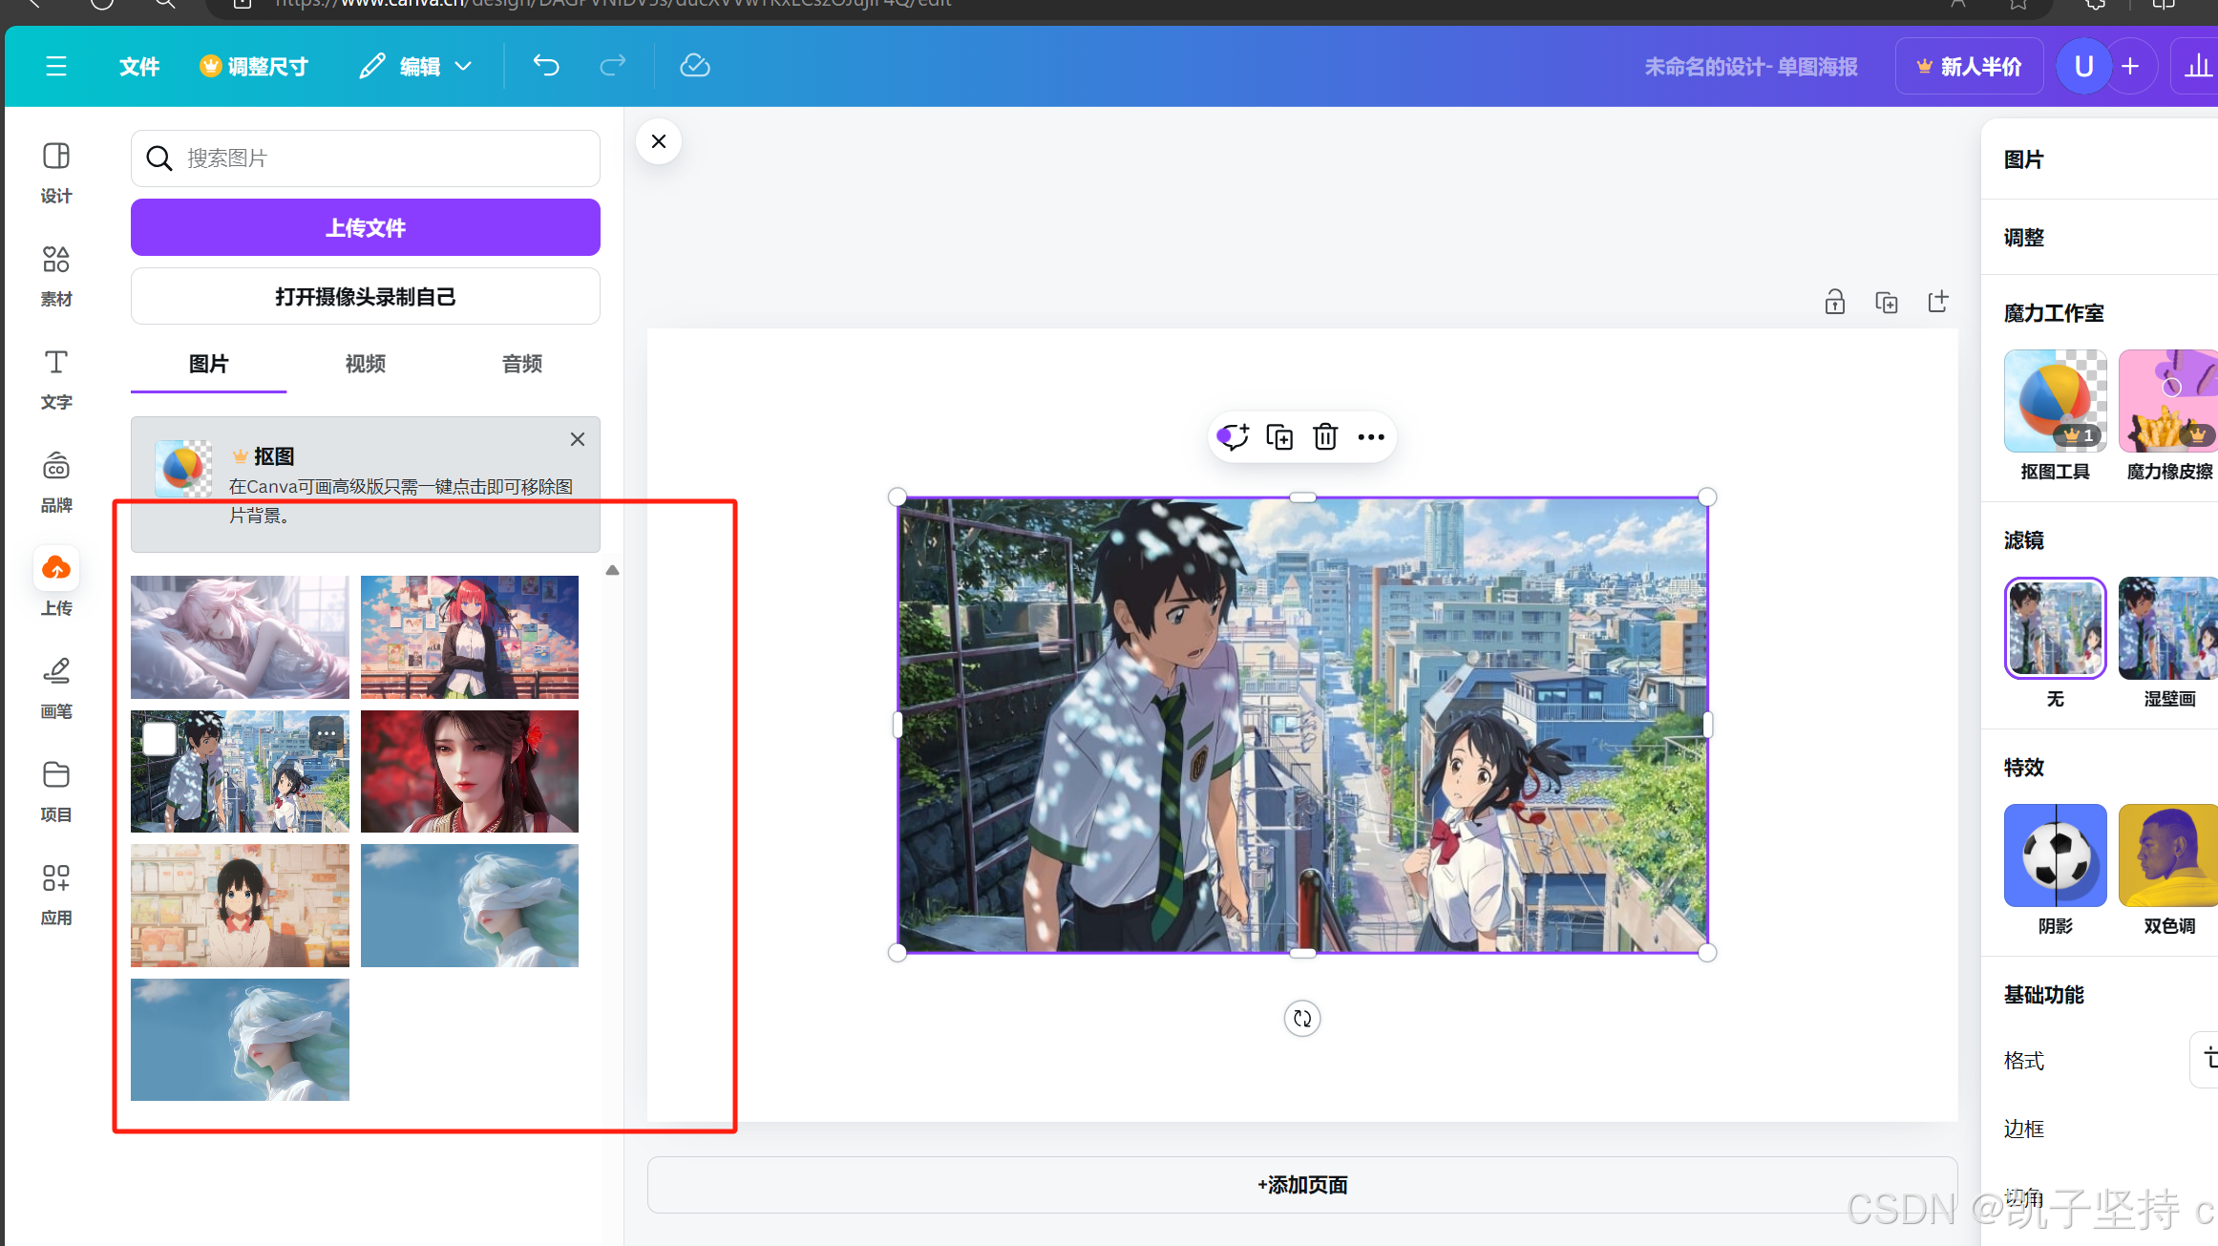This screenshot has width=2218, height=1246.
Task: Select the 无 filter option
Action: (x=2055, y=629)
